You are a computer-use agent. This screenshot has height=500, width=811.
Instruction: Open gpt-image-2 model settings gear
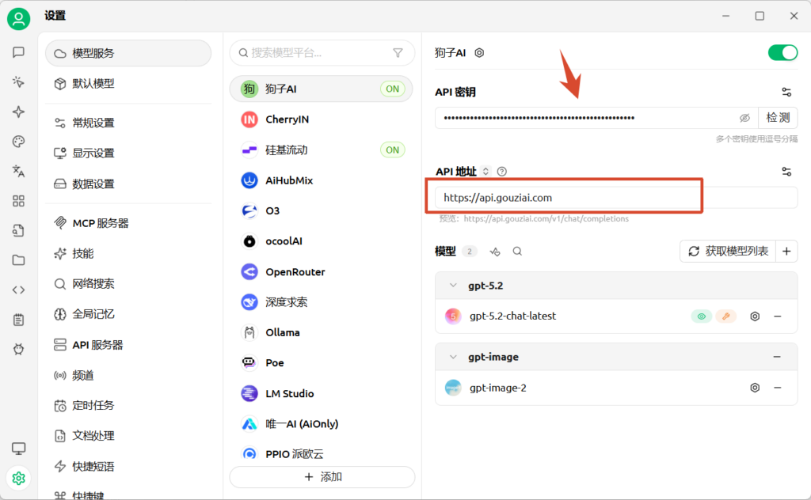755,388
